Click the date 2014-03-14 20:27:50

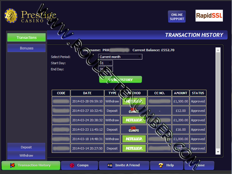[x=87, y=148]
